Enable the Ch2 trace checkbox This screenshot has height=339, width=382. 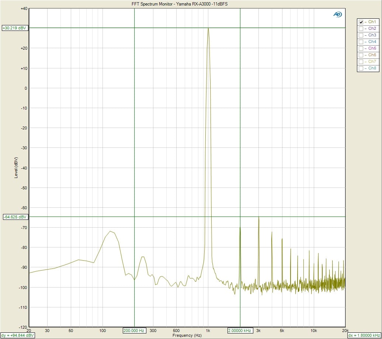361,29
